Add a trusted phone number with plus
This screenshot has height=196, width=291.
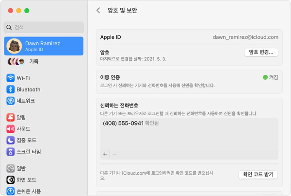point(105,154)
